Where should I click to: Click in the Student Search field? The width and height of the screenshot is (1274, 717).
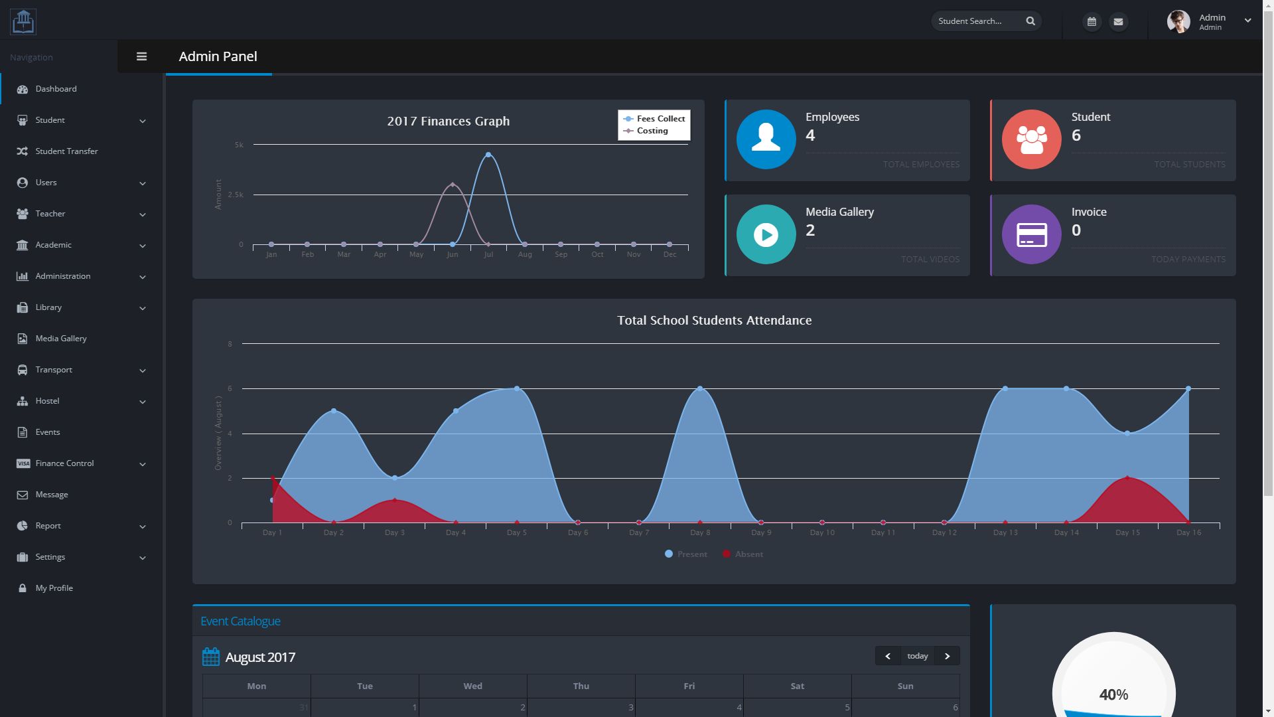[x=975, y=21]
